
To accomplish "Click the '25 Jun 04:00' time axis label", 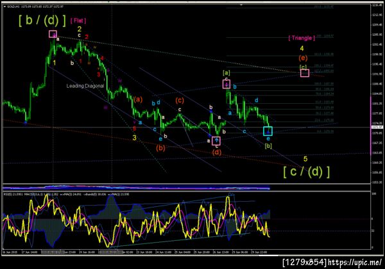I will (x=182, y=252).
